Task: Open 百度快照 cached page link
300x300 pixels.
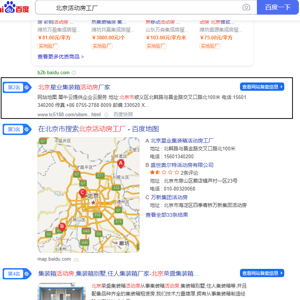Action: click(x=123, y=114)
